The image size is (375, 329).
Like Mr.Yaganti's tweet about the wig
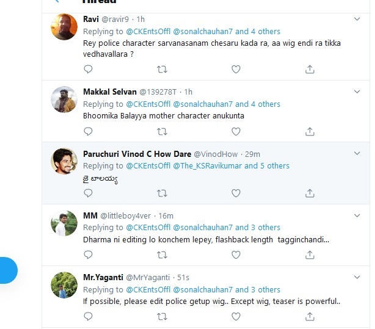point(236,317)
